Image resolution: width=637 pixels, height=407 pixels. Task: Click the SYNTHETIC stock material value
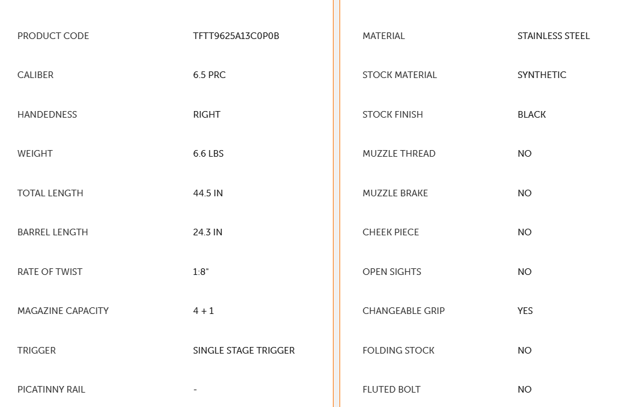pyautogui.click(x=542, y=75)
